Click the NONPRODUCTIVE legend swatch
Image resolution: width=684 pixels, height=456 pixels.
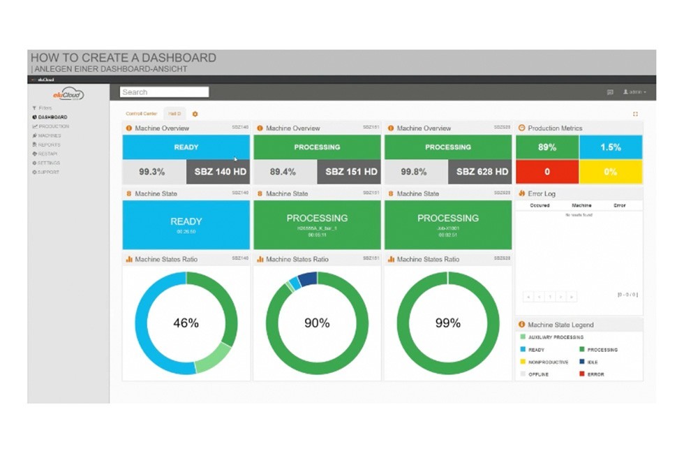(523, 361)
